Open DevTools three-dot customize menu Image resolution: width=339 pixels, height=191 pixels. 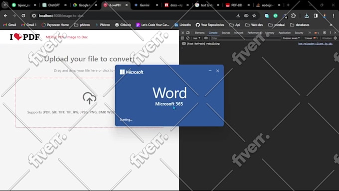pos(330,32)
